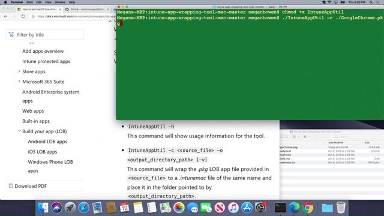
Task: Open News icon in Dock
Action: click(220, 208)
